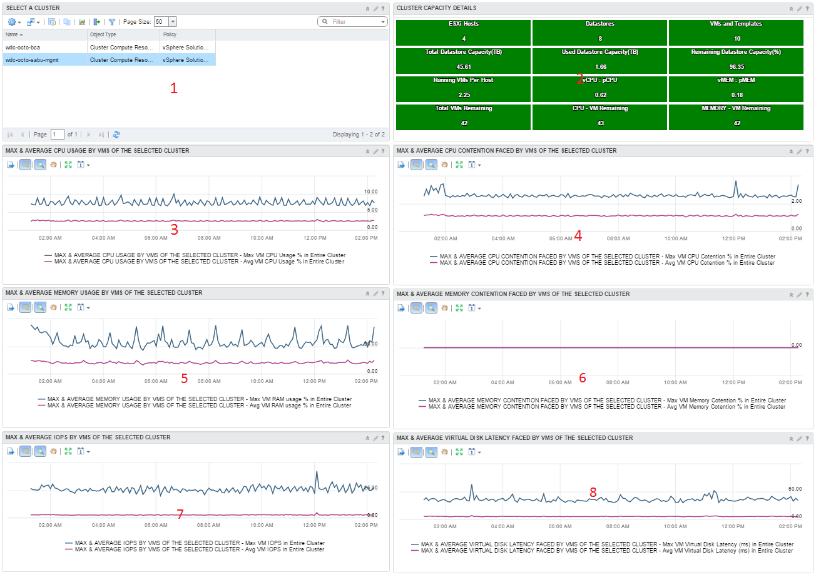Toggle data tooltips in CPU Usage chart
The width and height of the screenshot is (816, 577).
tap(25, 165)
